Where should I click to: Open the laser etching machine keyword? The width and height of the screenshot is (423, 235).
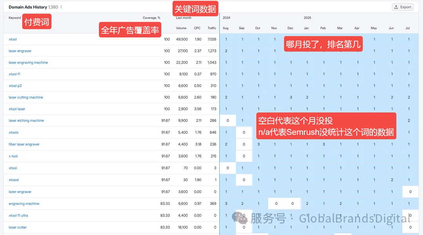pyautogui.click(x=26, y=120)
